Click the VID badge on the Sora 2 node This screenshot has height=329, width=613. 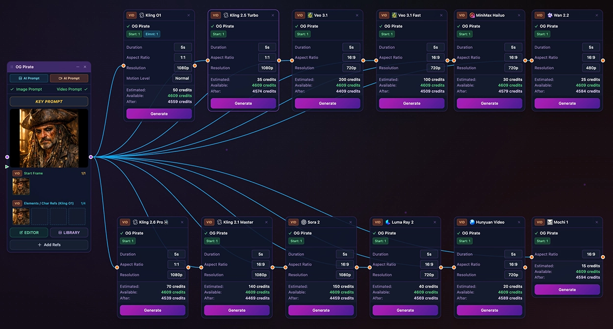293,222
